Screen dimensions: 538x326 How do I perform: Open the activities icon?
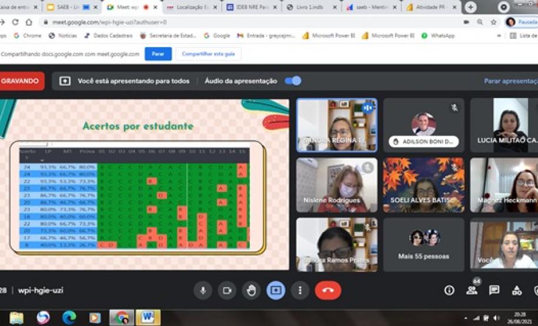click(x=516, y=290)
